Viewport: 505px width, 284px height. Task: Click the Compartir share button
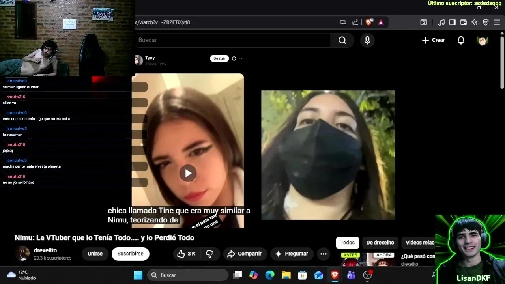point(245,254)
